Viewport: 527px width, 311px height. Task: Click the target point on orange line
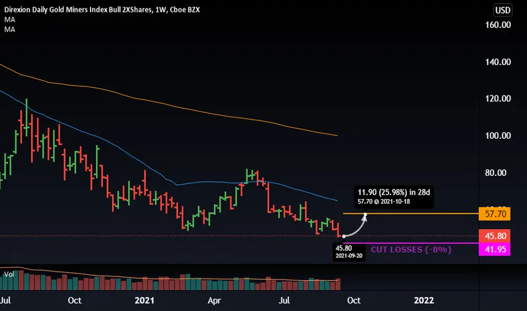pos(365,214)
